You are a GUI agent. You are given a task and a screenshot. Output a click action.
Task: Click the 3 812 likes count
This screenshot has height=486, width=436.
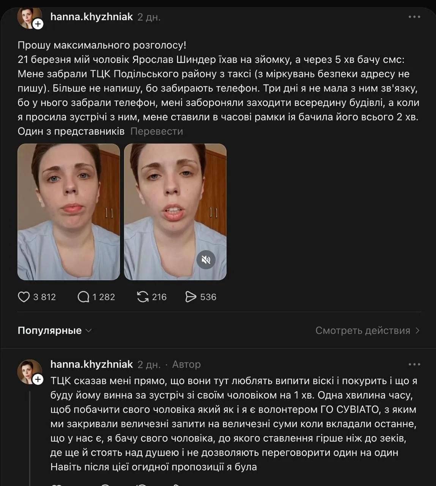[x=44, y=297]
